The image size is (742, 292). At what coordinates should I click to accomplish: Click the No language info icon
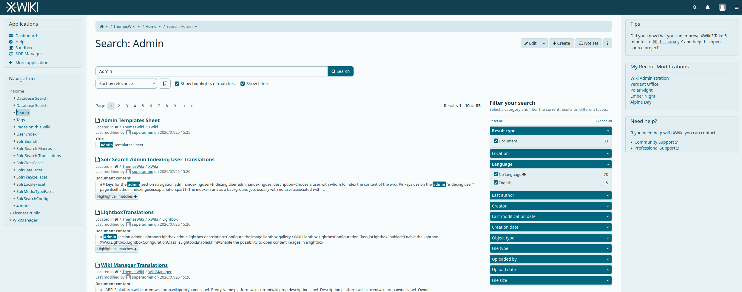524,174
